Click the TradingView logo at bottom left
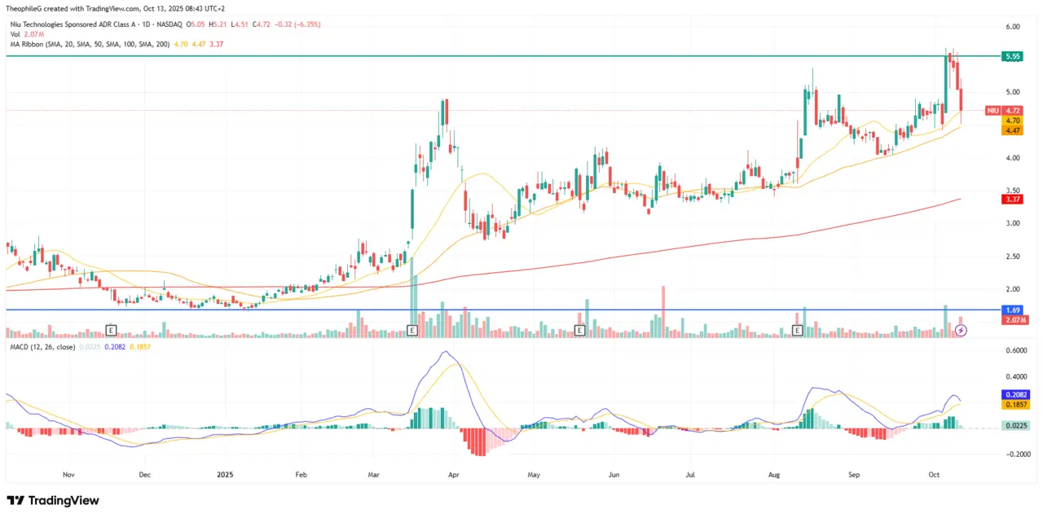This screenshot has height=518, width=1043. (x=52, y=500)
